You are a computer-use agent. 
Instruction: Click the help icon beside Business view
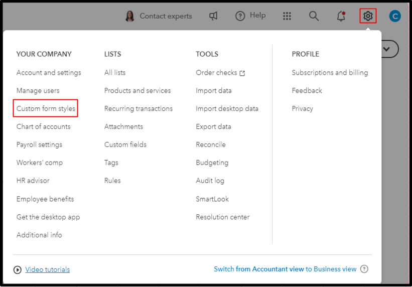coord(364,269)
